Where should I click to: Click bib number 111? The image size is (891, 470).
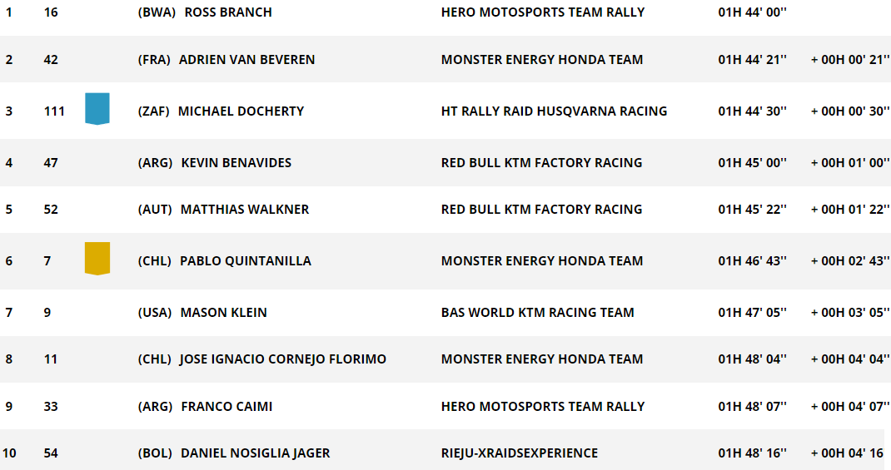coord(54,111)
